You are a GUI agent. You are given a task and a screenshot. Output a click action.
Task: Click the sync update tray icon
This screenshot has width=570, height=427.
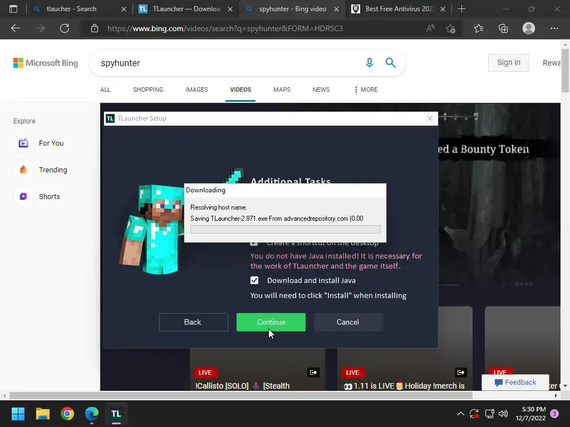474,414
